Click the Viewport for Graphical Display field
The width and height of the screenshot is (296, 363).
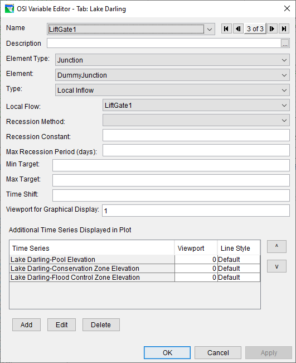[x=196, y=211]
